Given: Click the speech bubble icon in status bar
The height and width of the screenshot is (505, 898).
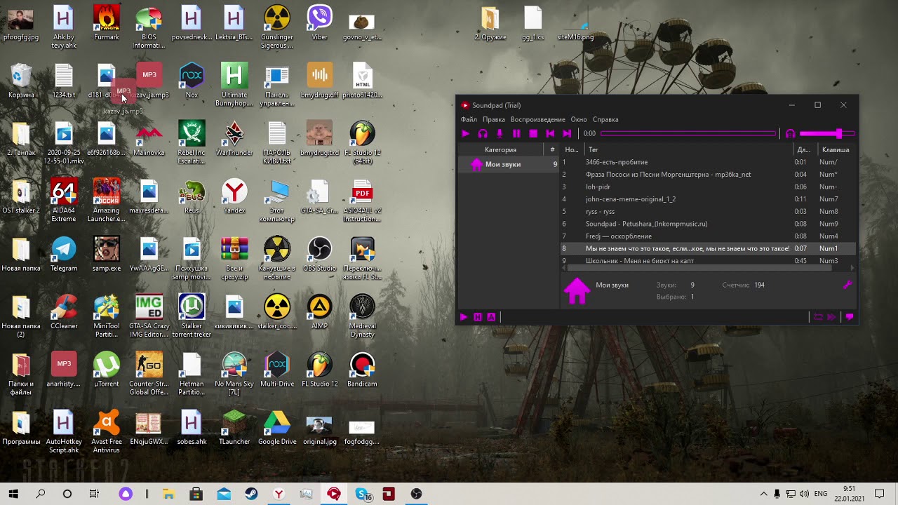Looking at the screenshot, I should pos(850,317).
